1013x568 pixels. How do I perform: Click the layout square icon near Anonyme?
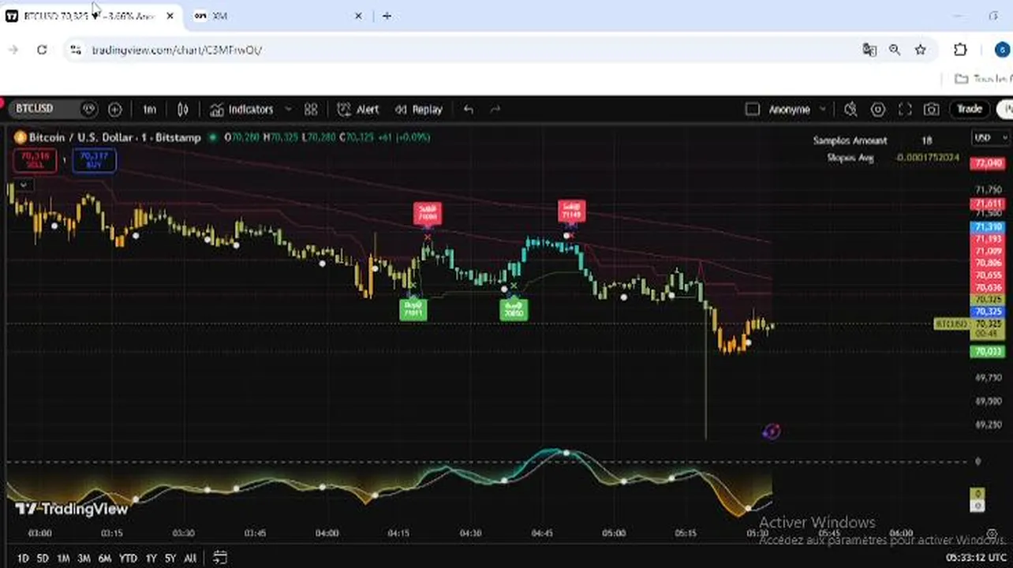pyautogui.click(x=753, y=110)
